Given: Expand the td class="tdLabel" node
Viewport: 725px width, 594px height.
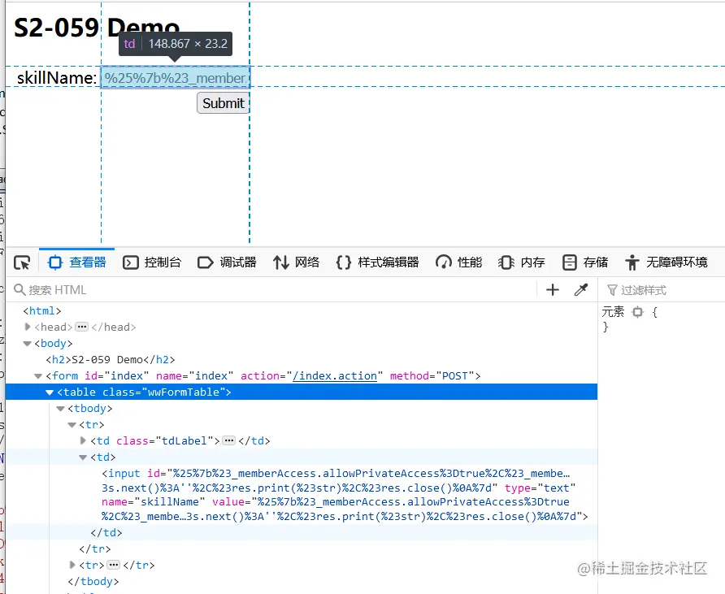Looking at the screenshot, I should [83, 440].
